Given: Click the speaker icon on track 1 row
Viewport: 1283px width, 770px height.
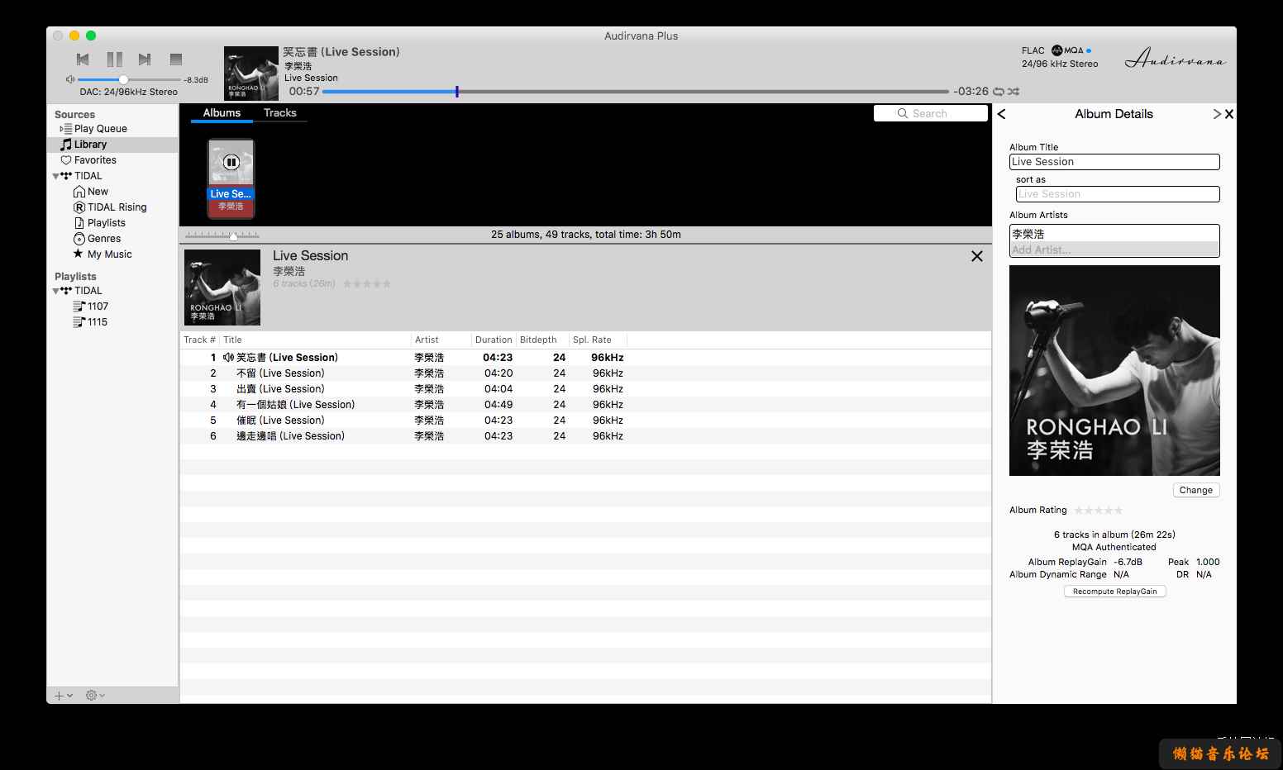Looking at the screenshot, I should pos(228,358).
